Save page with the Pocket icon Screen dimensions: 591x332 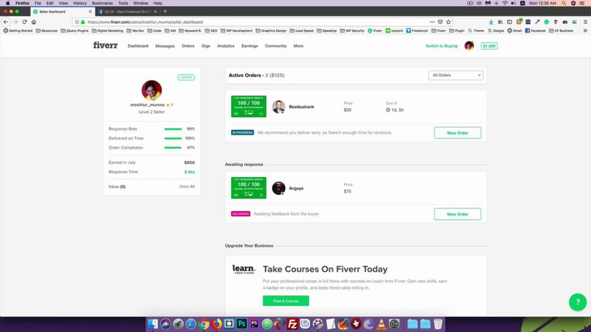(x=440, y=22)
